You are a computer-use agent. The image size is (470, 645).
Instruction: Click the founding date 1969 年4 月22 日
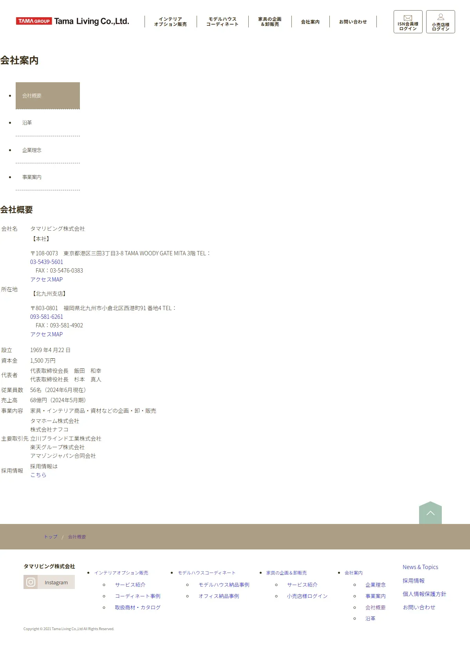click(51, 350)
